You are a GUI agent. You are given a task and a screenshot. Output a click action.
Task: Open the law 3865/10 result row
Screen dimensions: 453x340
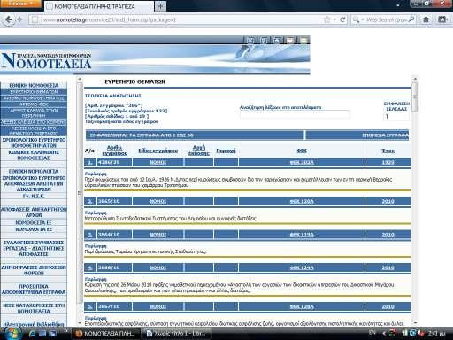coord(247,201)
